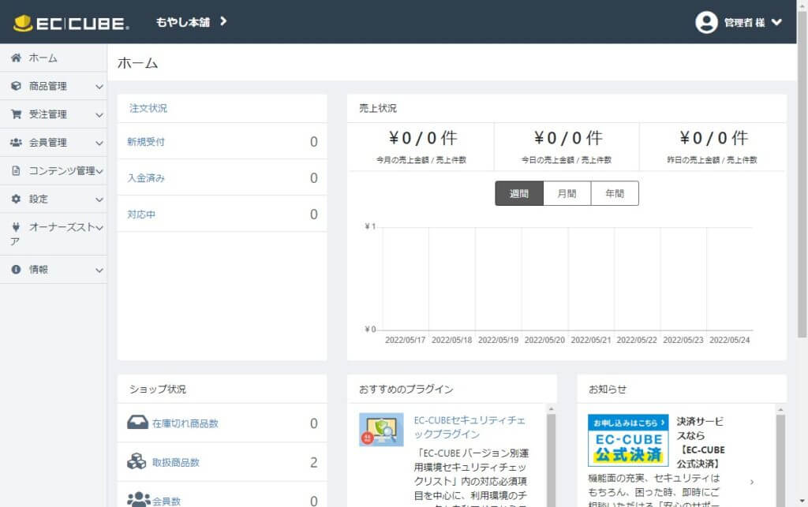Image resolution: width=808 pixels, height=507 pixels.
Task: Click the shopping cart icon for 受注管理
Action: point(16,114)
